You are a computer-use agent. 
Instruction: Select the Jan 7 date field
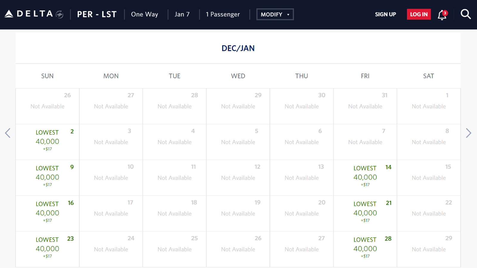(x=182, y=14)
